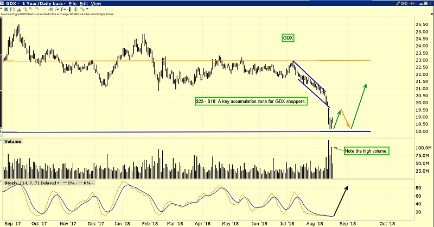Toggle the K% line checkmark
Image resolution: width=434 pixels, height=227 pixels.
[93, 184]
